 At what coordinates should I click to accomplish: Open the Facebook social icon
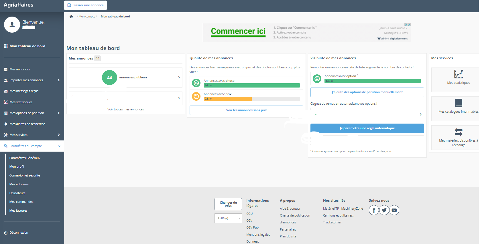pos(374,210)
